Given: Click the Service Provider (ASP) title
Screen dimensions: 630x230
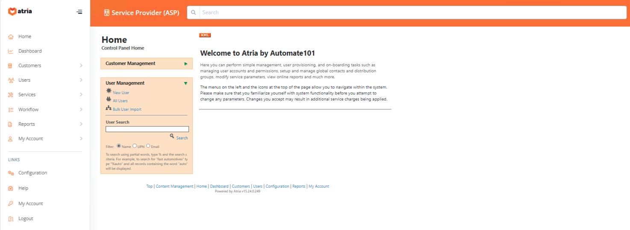Looking at the screenshot, I should pyautogui.click(x=145, y=13).
